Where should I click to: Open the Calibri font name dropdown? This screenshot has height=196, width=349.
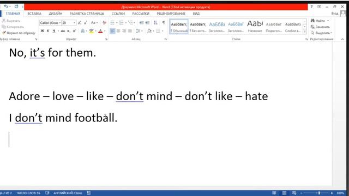pyautogui.click(x=60, y=23)
